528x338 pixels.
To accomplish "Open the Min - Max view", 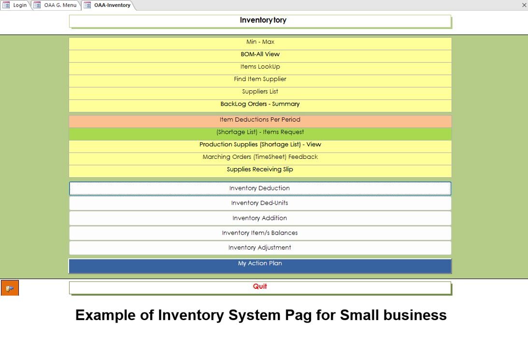I will (x=260, y=42).
